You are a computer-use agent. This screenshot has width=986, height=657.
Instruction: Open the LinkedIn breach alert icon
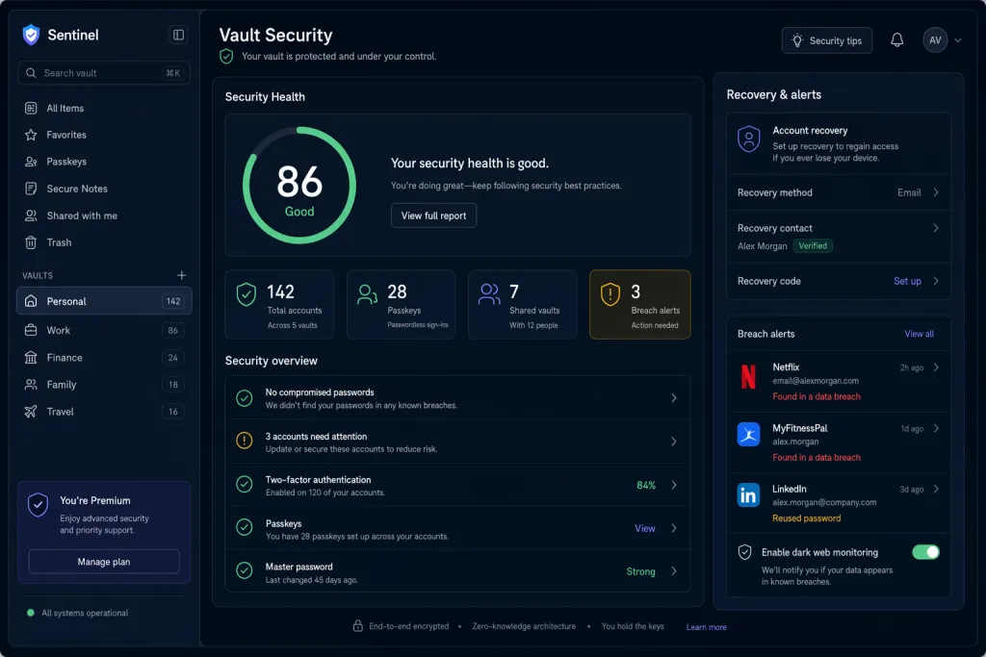tap(748, 495)
